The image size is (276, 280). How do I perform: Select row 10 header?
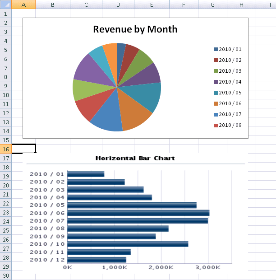coord(6,95)
